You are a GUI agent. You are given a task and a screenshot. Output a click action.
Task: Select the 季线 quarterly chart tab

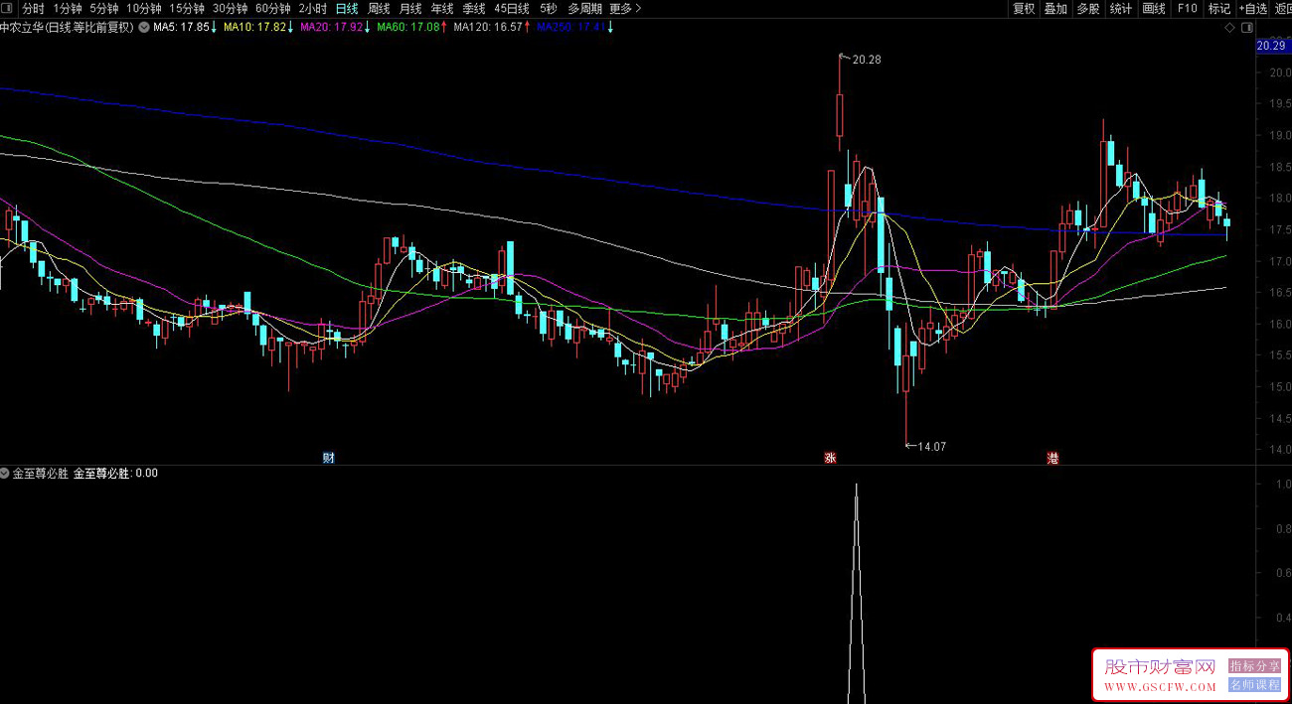(474, 9)
